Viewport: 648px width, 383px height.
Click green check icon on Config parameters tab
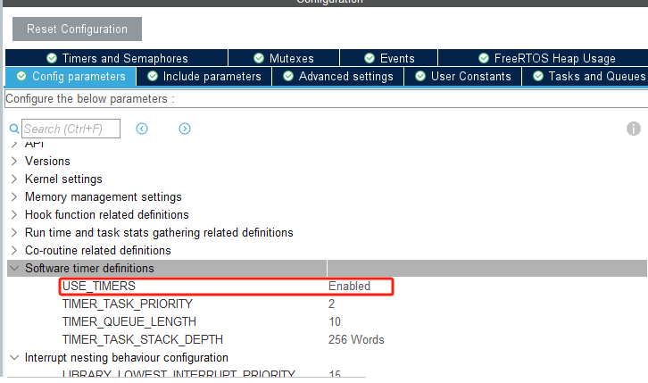21,76
